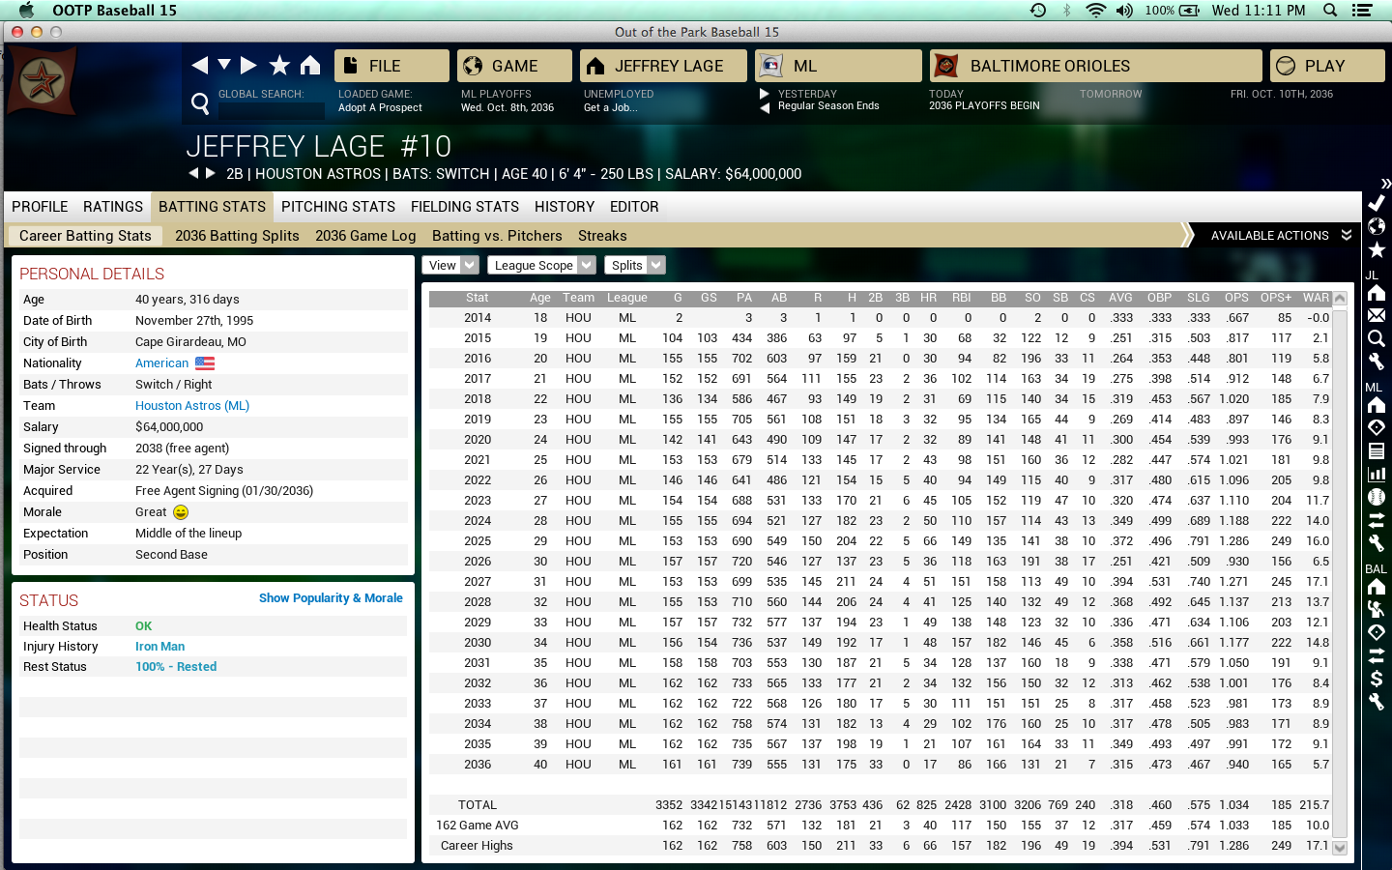Screen dimensions: 1392x870
Task: Open the View dropdown
Action: click(x=449, y=266)
